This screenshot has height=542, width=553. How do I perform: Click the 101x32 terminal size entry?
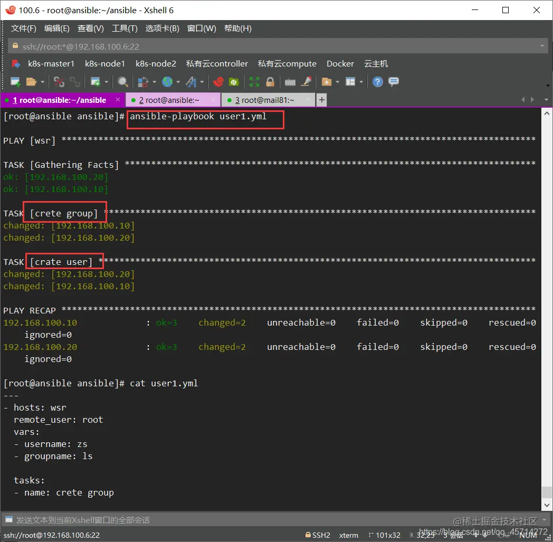tap(385, 535)
